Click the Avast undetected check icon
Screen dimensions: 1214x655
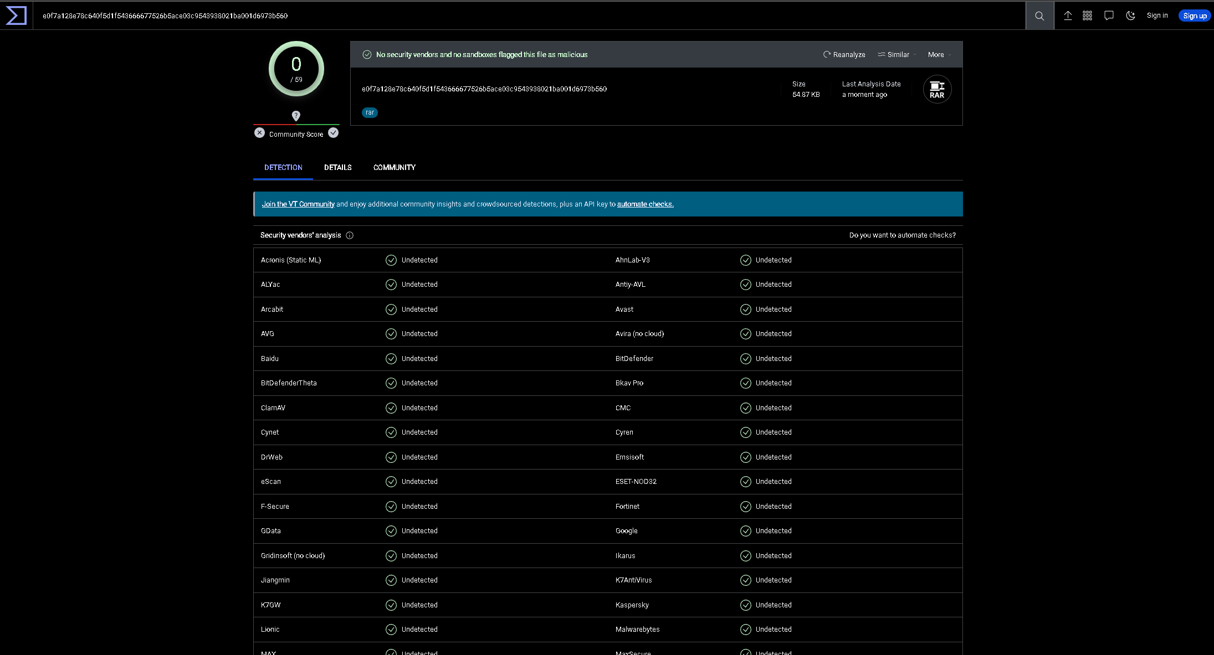(x=746, y=310)
